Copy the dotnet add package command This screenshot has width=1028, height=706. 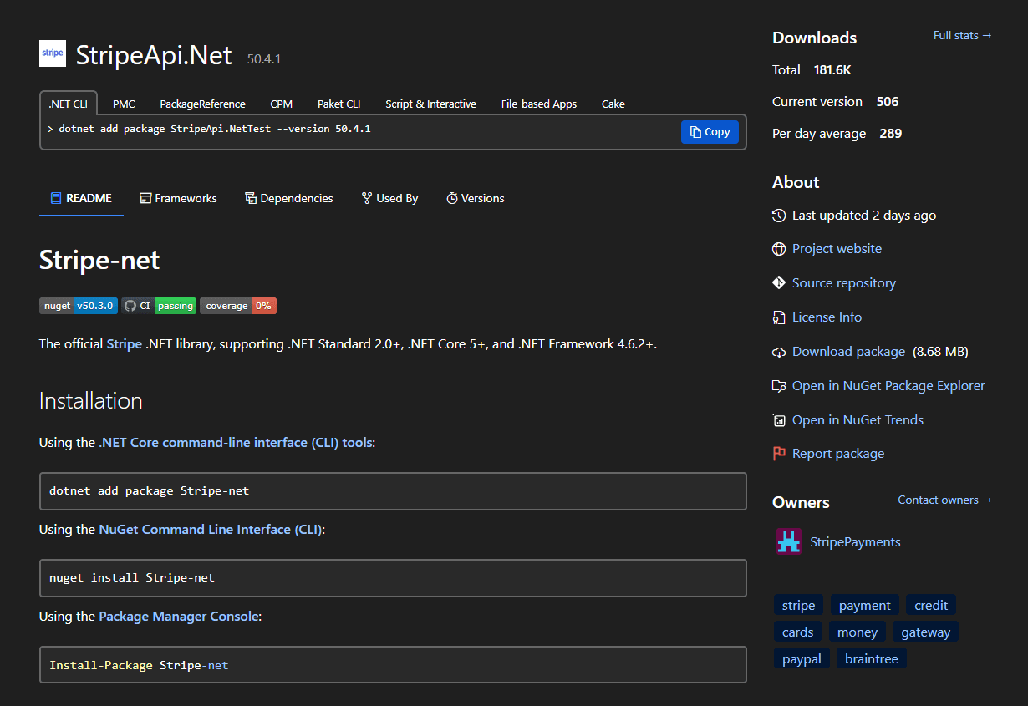tap(710, 132)
